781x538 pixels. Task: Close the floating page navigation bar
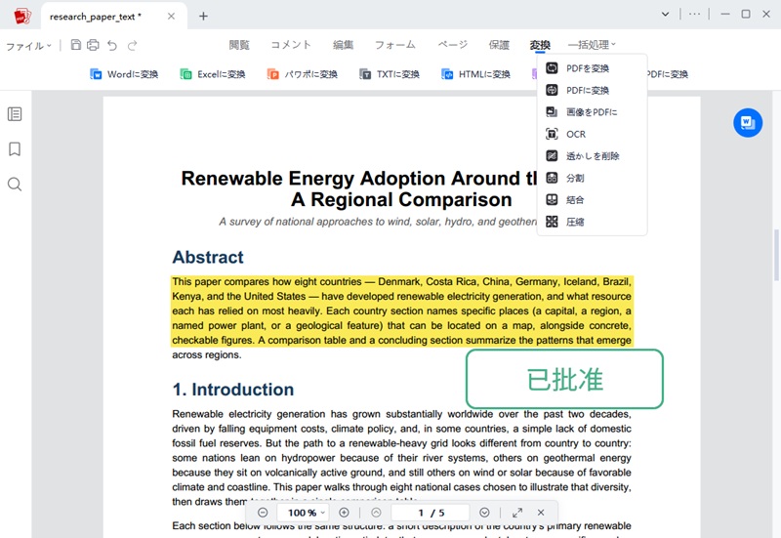point(541,512)
